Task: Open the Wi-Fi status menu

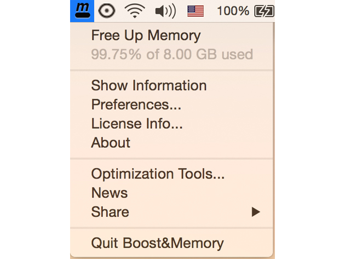Action: 135,11
